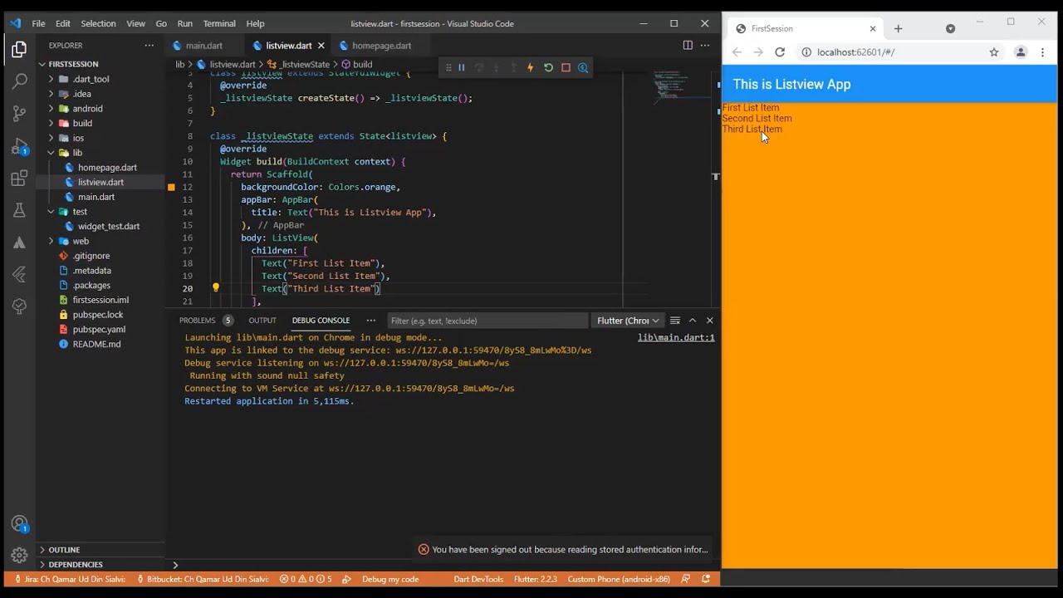This screenshot has height=598, width=1063.
Task: Open the Manage gear menu
Action: (19, 556)
